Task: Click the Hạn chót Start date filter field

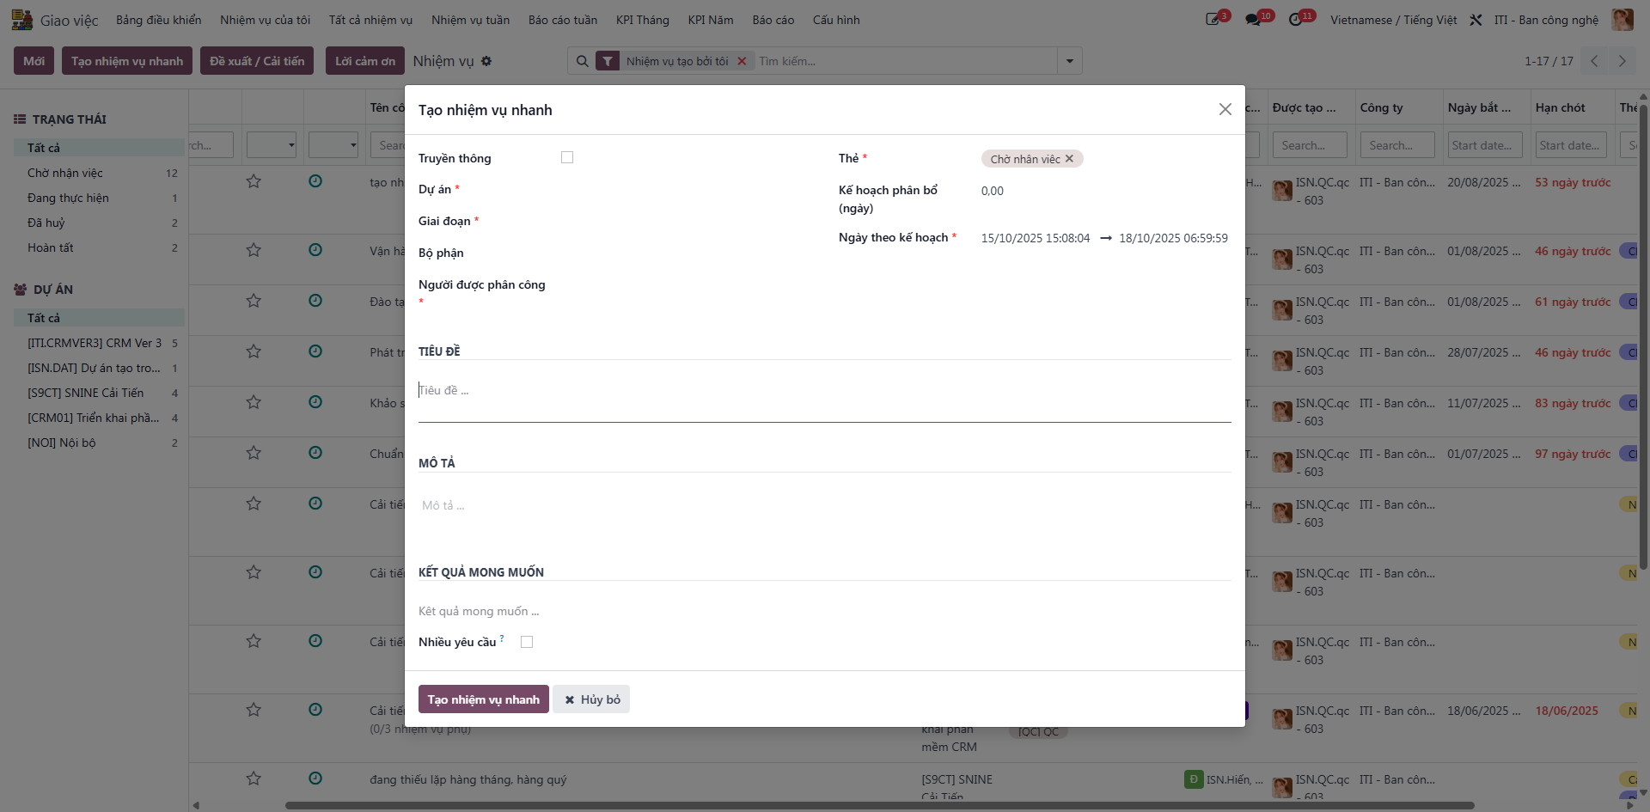Action: 1573,145
